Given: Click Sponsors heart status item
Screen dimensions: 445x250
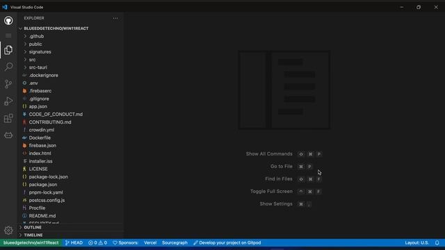Looking at the screenshot, I should click(125, 243).
